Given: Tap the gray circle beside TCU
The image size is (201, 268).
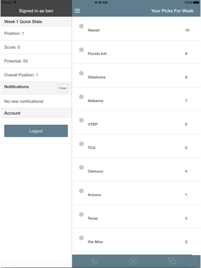Looking at the screenshot, I should coord(81,144).
